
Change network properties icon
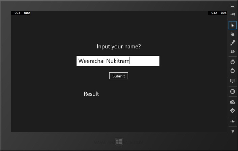[232, 121]
